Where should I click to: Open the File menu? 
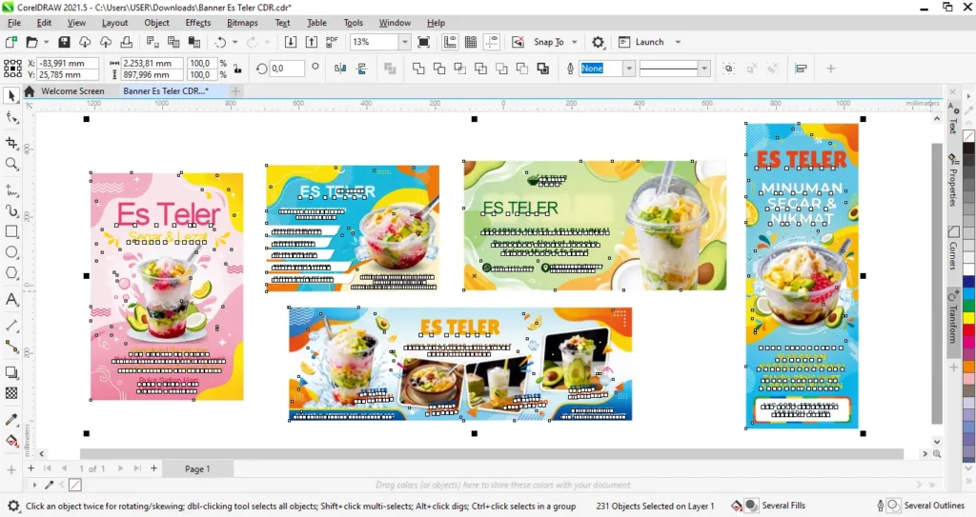tap(13, 23)
